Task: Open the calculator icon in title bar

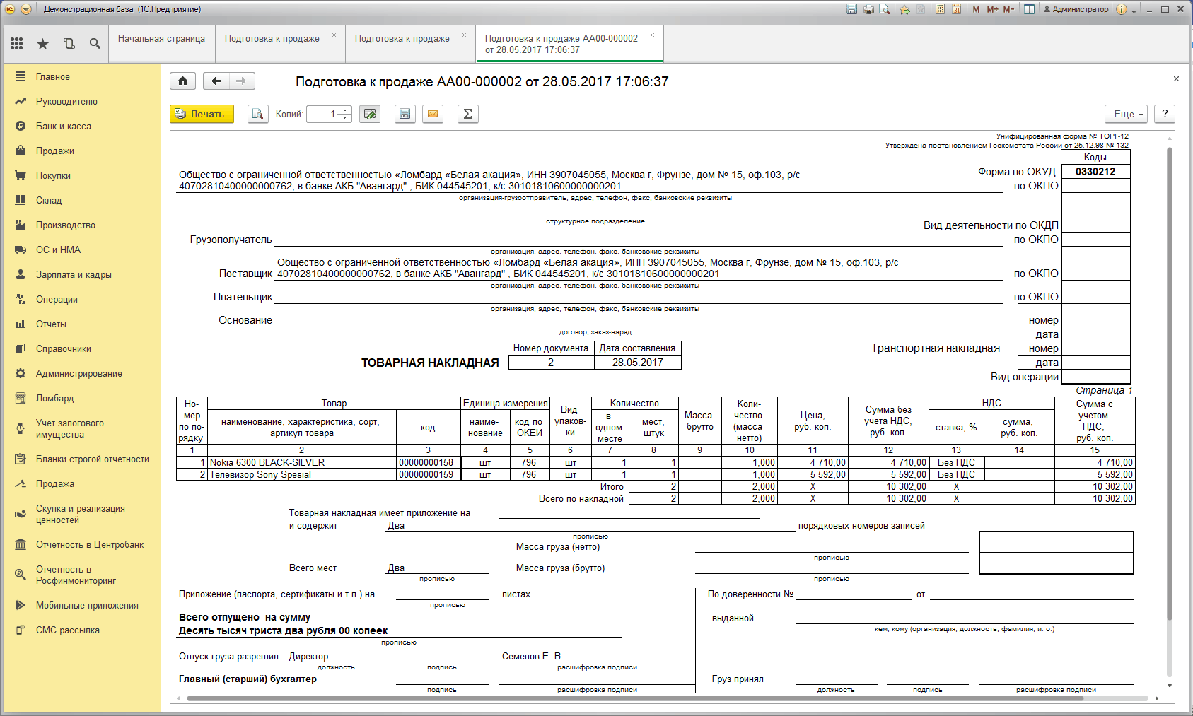Action: tap(940, 9)
